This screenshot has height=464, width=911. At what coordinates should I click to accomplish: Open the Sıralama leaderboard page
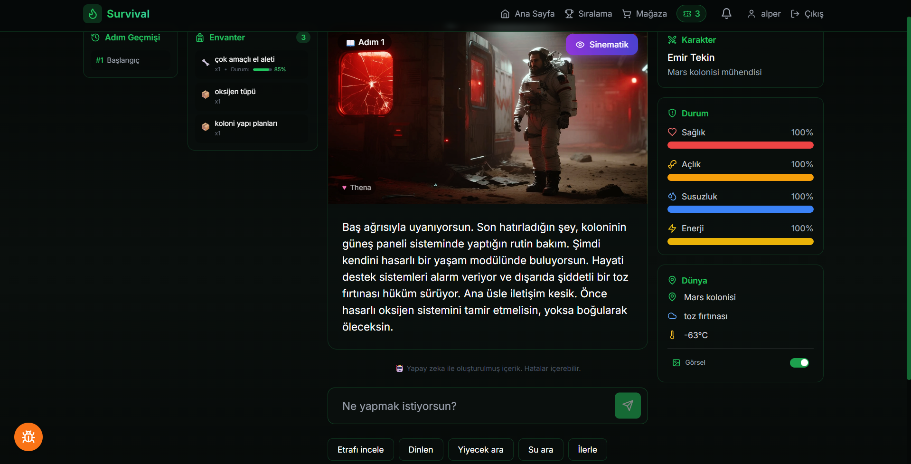tap(588, 14)
